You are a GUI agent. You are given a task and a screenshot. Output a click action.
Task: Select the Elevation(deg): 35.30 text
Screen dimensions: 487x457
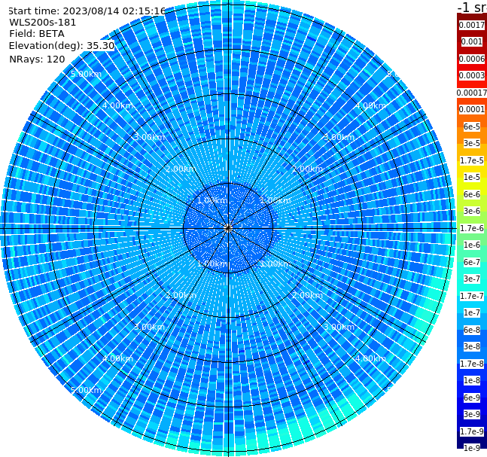pos(62,46)
